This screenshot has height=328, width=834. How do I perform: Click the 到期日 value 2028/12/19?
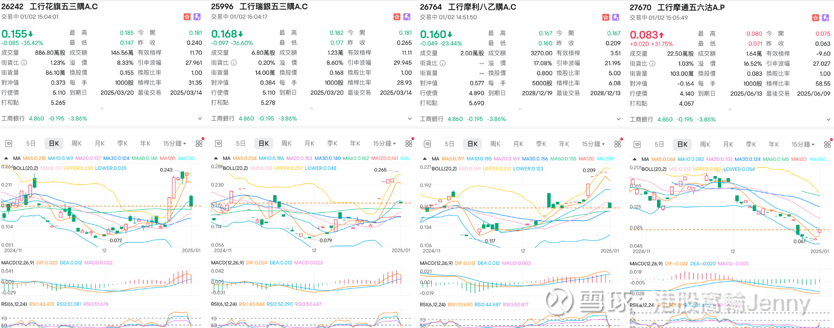537,93
